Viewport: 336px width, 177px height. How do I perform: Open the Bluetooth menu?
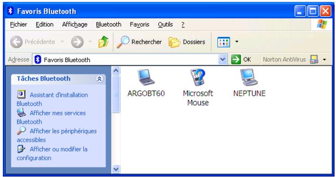coord(108,24)
